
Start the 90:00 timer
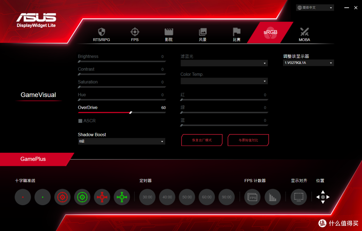pyautogui.click(x=227, y=197)
